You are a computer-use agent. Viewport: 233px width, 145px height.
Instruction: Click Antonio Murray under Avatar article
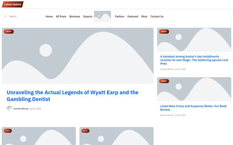coord(167,69)
